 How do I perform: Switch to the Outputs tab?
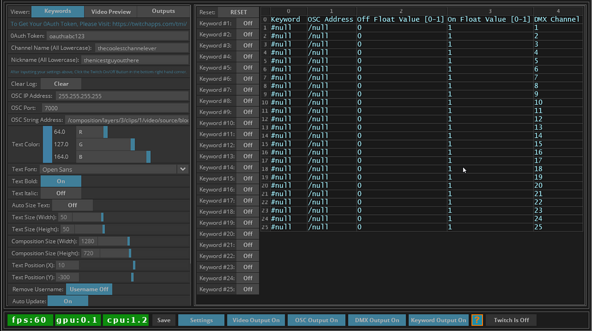tap(163, 11)
